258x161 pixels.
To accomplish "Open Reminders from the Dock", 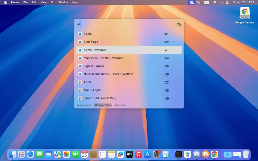I will coord(102,154).
